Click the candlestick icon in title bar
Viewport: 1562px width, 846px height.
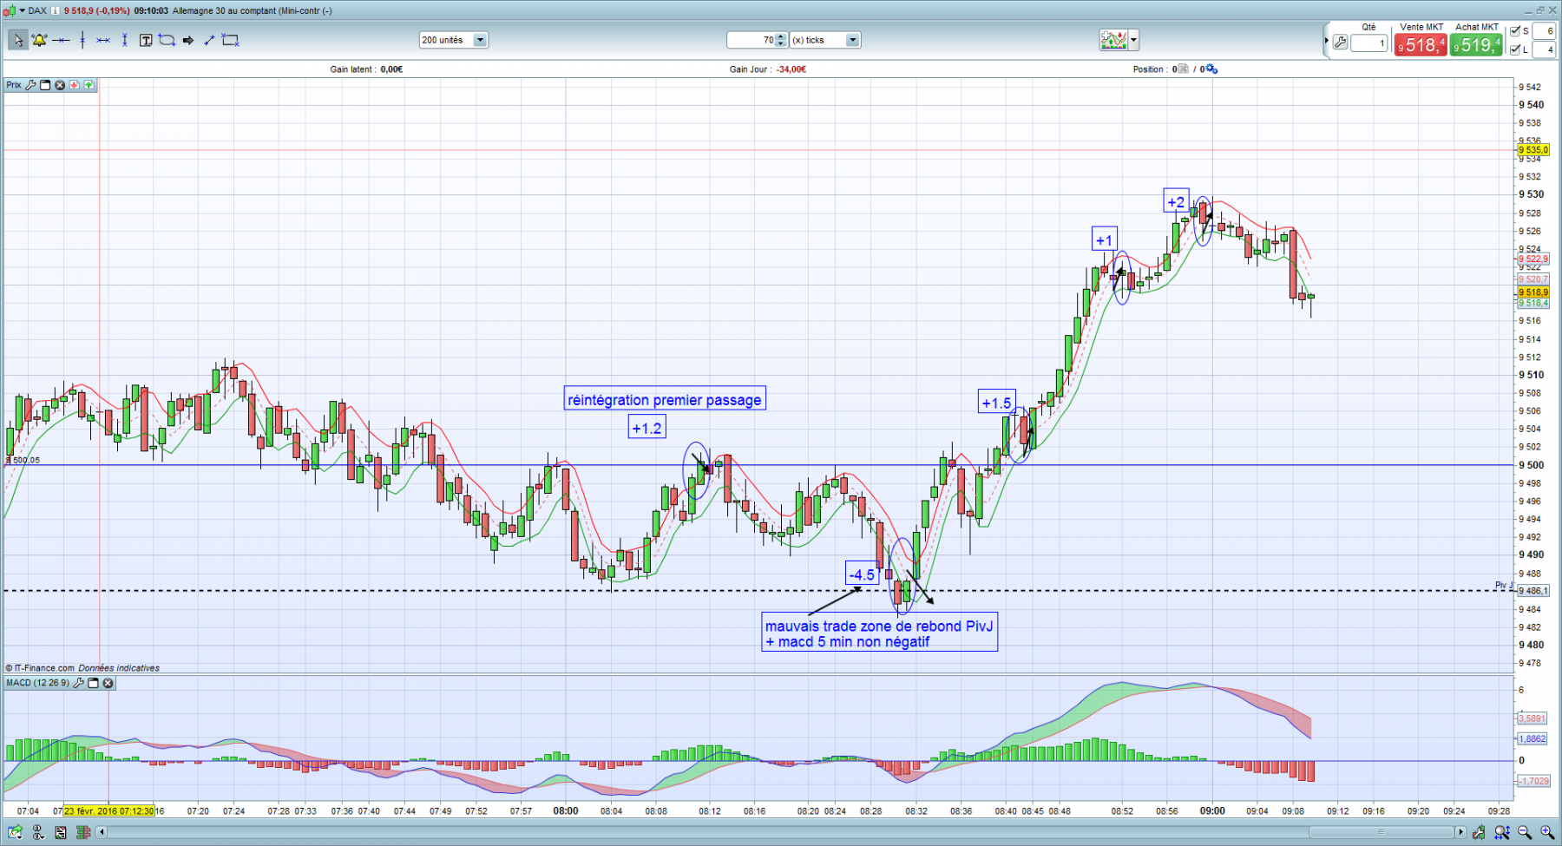pyautogui.click(x=10, y=10)
